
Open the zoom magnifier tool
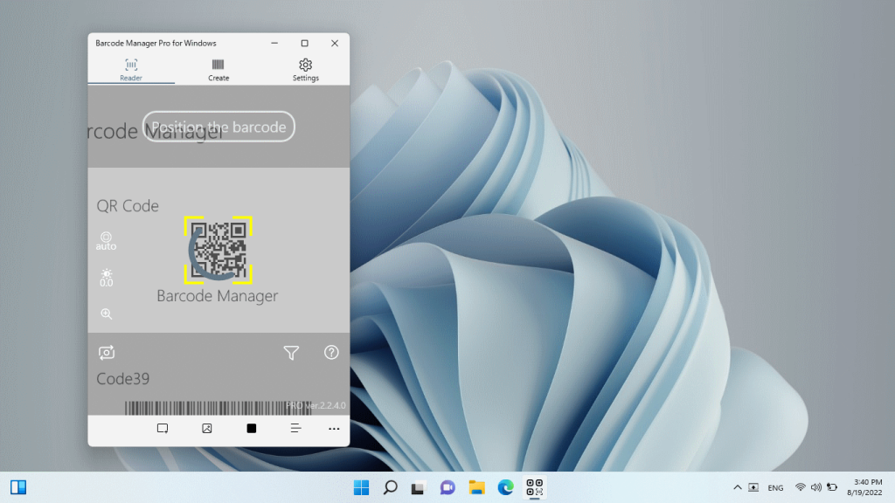point(107,313)
